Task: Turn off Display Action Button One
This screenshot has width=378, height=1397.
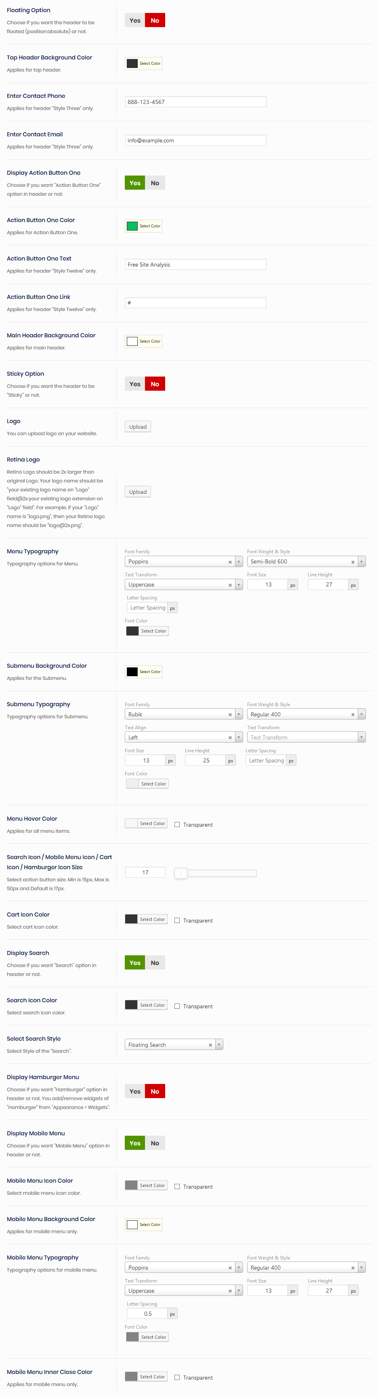Action: tap(155, 183)
